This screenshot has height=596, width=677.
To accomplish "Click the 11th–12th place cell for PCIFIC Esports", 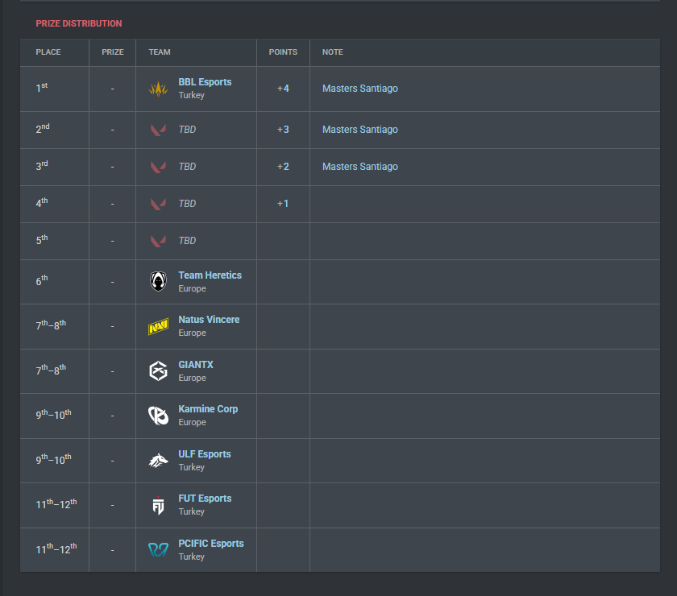I will (x=56, y=549).
